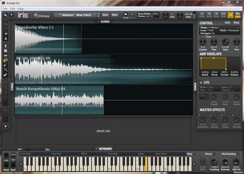Toggle the Retrigger On setting

208,33
